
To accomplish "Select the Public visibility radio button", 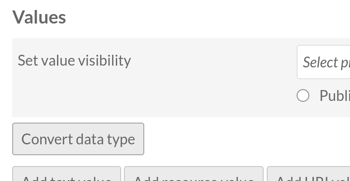I will click(x=303, y=95).
